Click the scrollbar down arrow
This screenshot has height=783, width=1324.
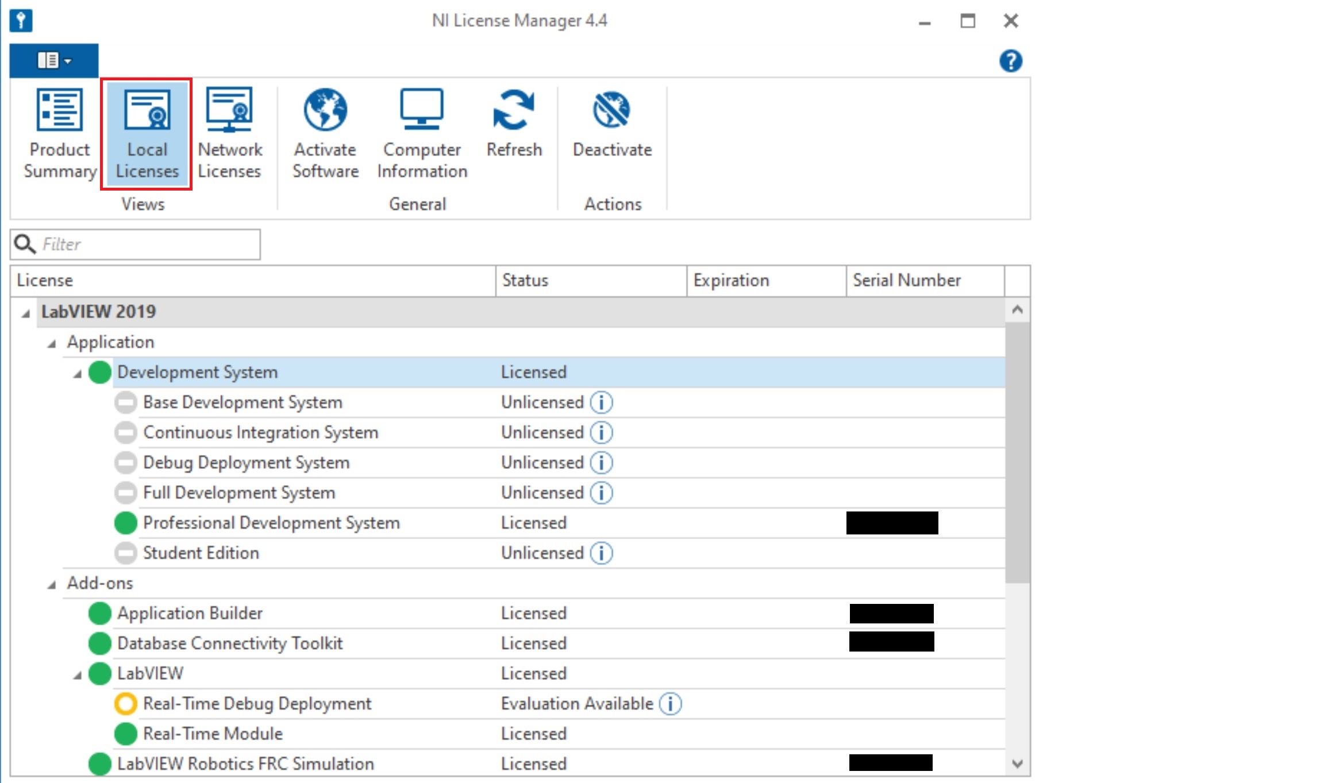[1017, 764]
